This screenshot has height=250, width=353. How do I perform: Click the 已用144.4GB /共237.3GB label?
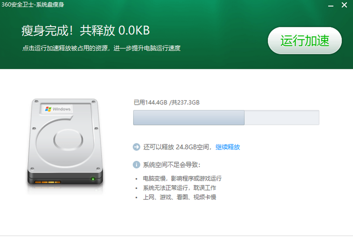(x=166, y=102)
